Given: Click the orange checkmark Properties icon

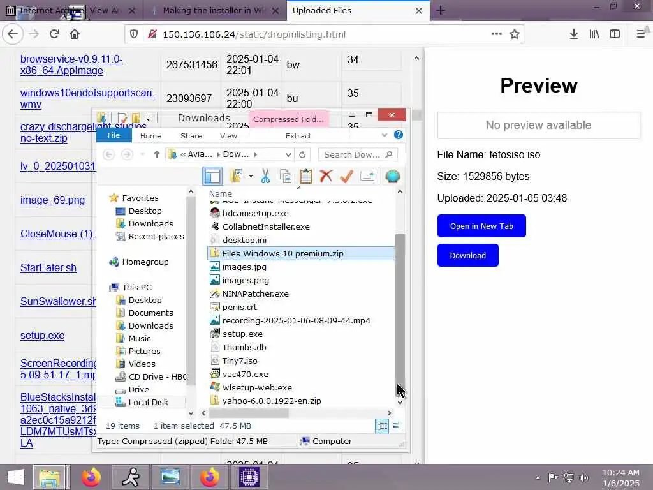Looking at the screenshot, I should (346, 176).
